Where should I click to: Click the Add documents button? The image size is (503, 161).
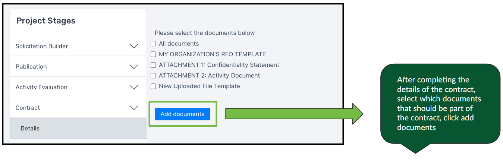click(182, 114)
